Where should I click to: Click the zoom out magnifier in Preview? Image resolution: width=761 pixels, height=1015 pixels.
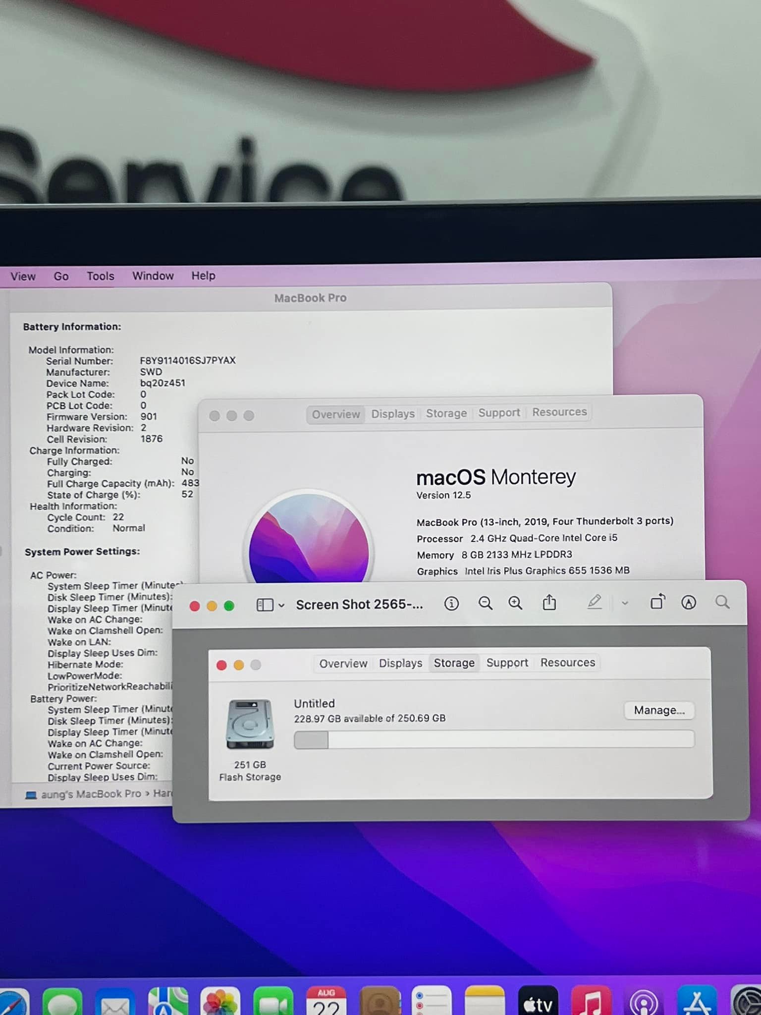485,603
